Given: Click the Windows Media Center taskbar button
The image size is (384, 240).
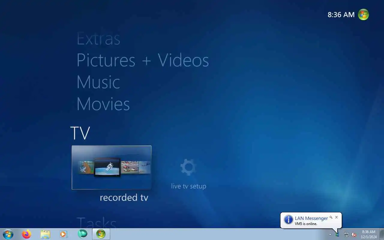Looking at the screenshot, I should click(101, 234).
